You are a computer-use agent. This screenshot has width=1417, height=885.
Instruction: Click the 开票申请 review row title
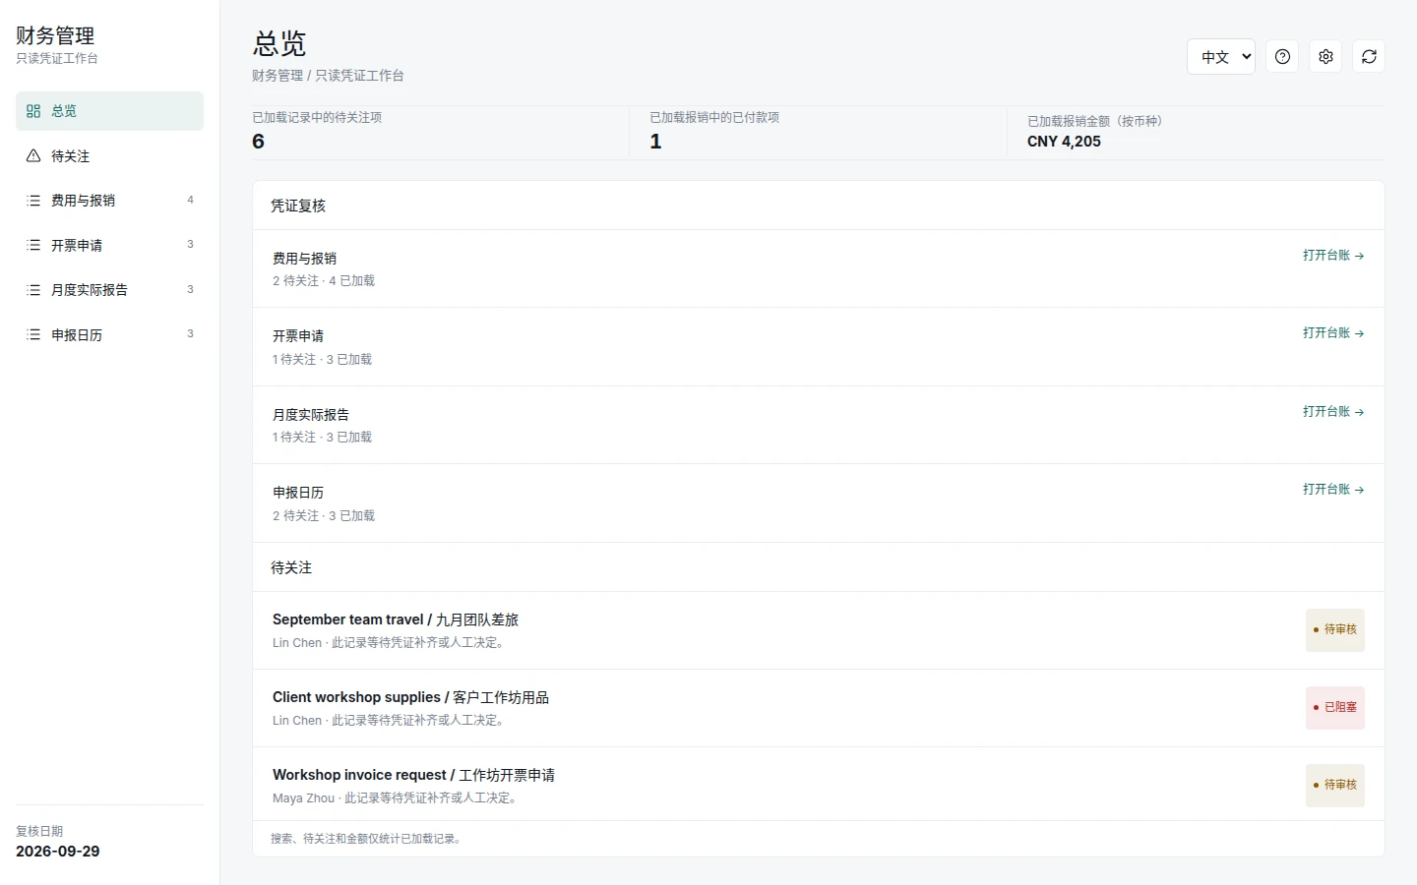298,336
